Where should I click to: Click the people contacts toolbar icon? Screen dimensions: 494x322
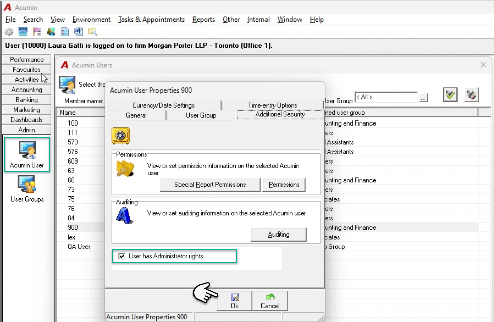coord(51,32)
